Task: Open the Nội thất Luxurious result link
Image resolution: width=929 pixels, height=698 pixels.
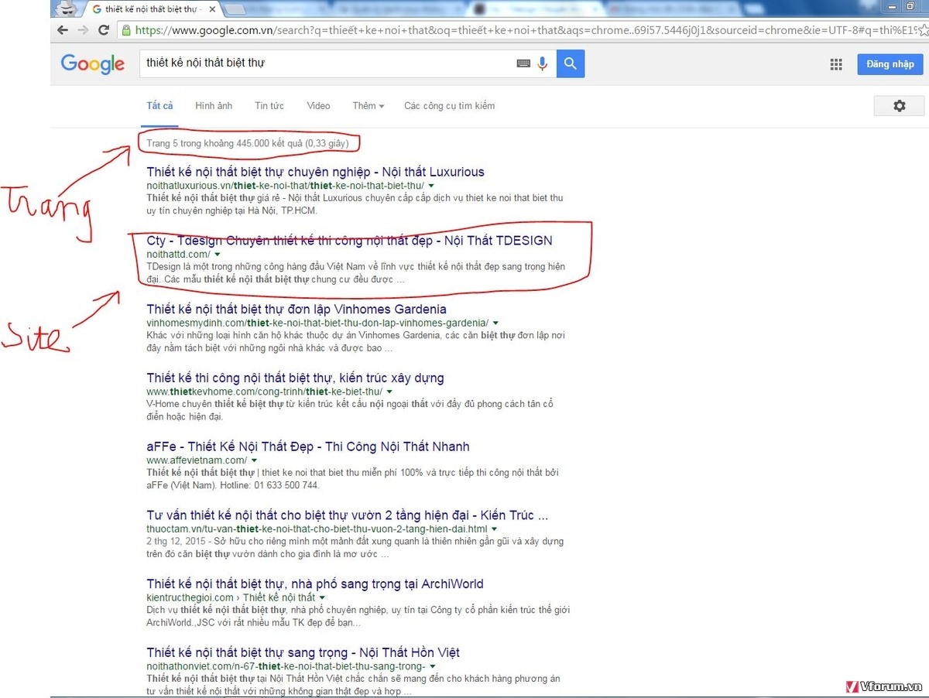Action: (315, 172)
